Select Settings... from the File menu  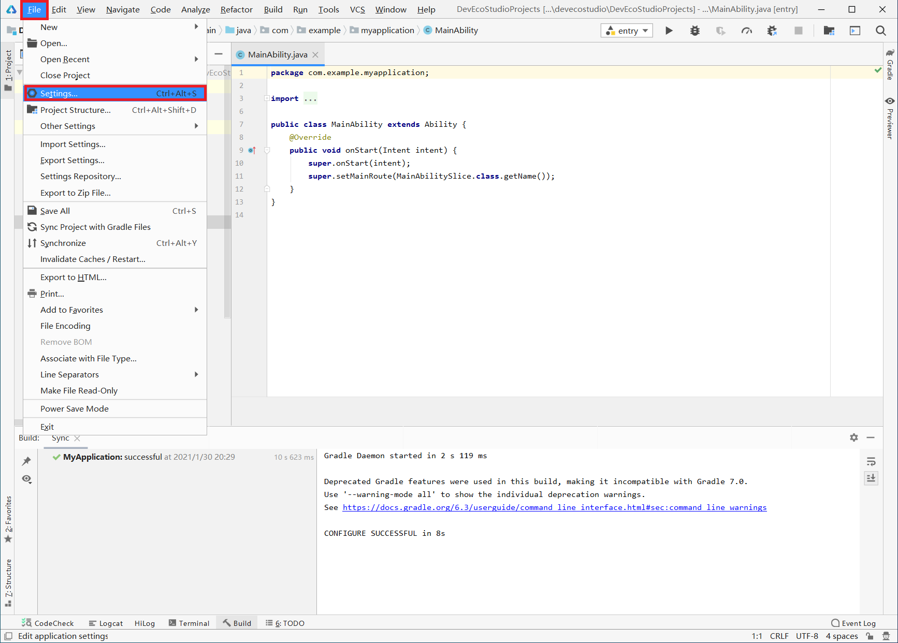tap(115, 93)
